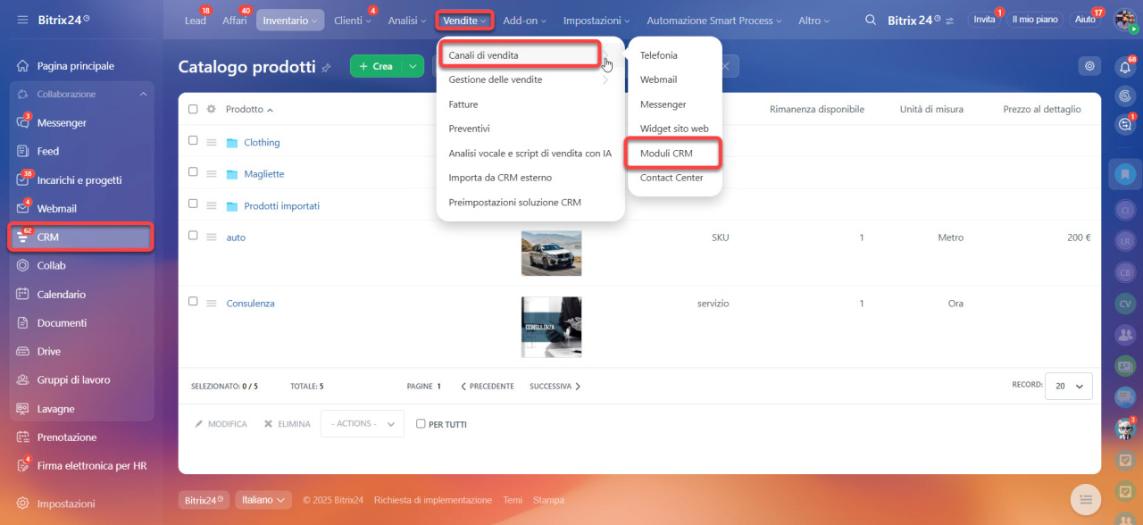The height and width of the screenshot is (525, 1143).
Task: Open the notifications bell icon
Action: pos(1124,66)
